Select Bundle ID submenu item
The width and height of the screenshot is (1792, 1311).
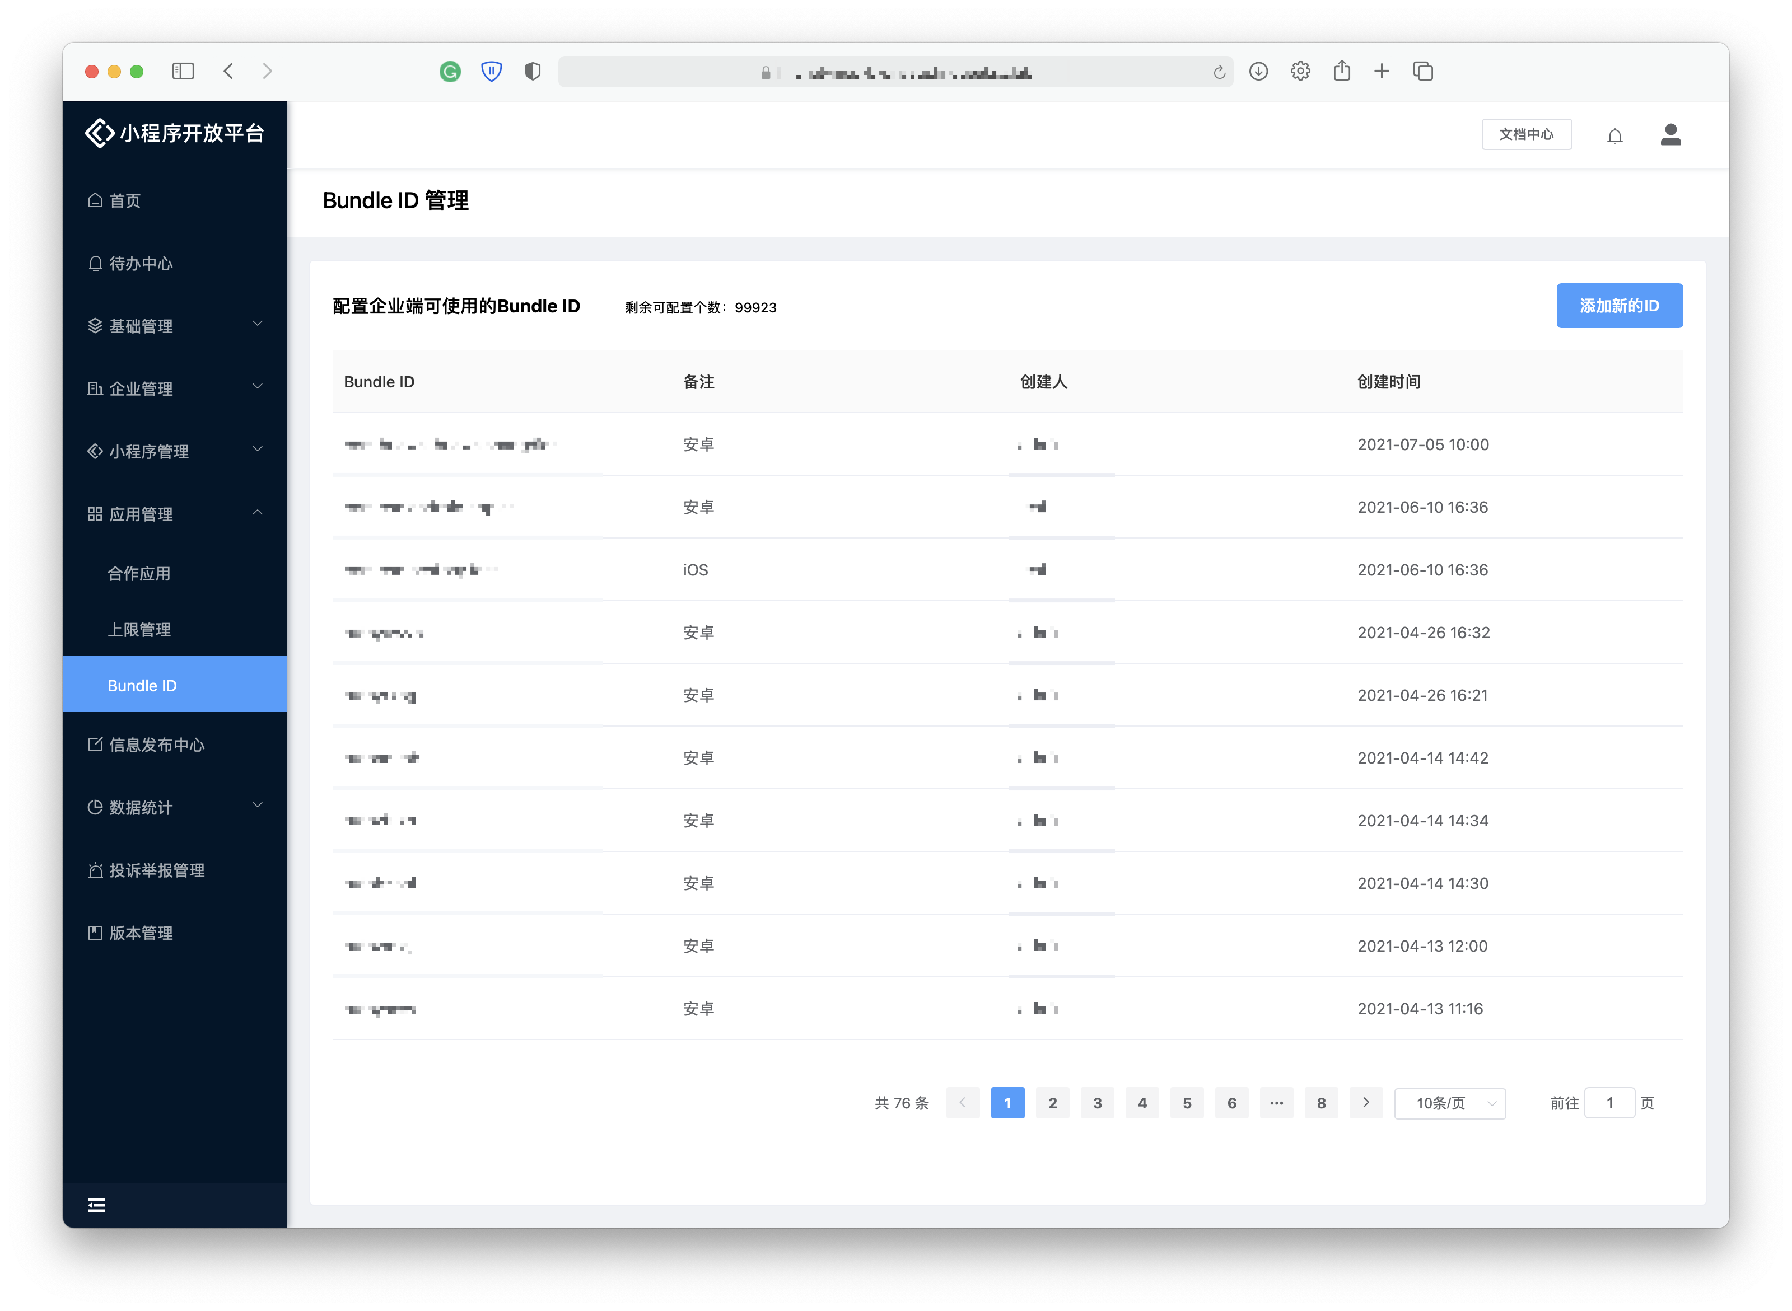(x=175, y=685)
